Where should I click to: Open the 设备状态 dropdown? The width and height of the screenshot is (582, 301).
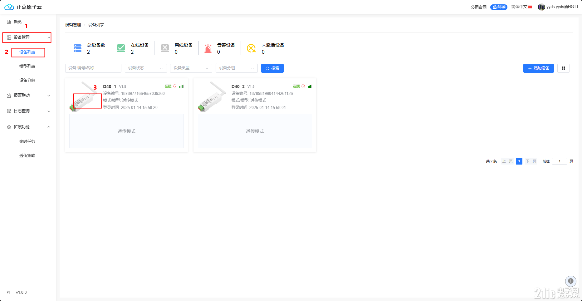tap(146, 68)
